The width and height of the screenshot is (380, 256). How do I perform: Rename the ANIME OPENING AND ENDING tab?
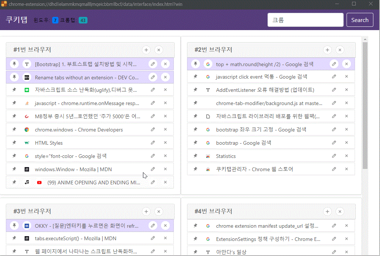coord(153,182)
